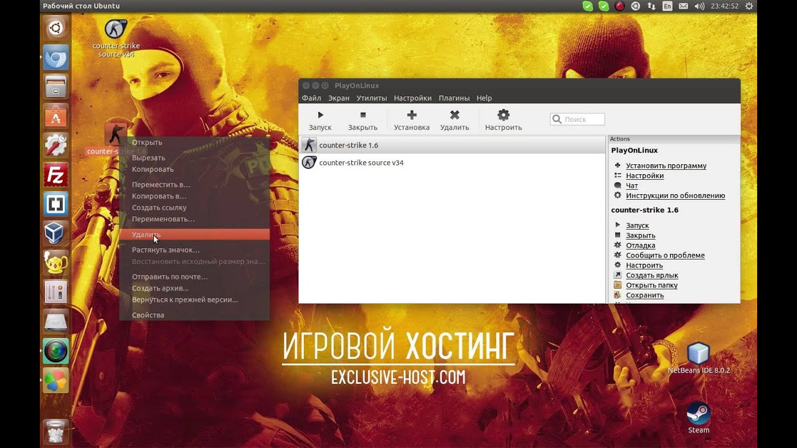797x448 pixels.
Task: Open the Плагины menu
Action: 454,98
